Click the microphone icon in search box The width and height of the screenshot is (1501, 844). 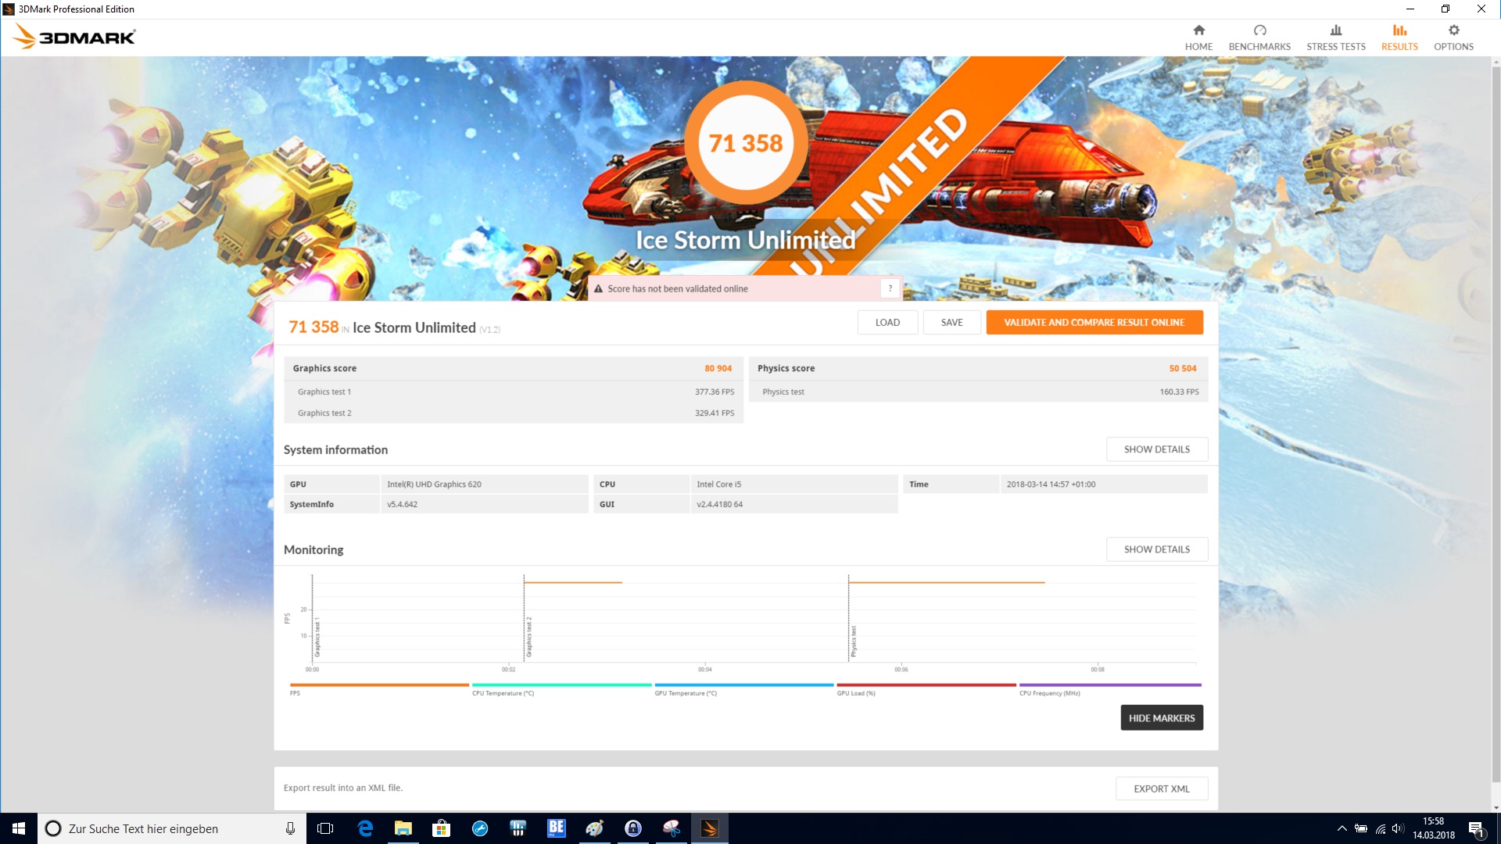click(290, 828)
